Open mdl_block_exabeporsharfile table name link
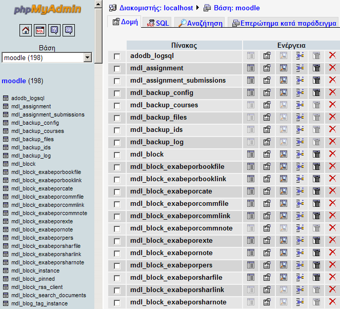Viewport: 340px width, 309px height. tap(176, 278)
